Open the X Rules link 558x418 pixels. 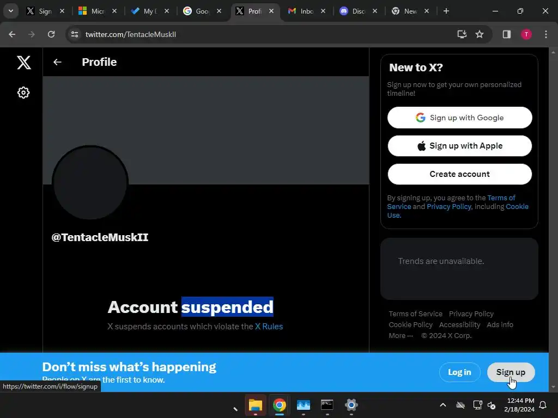click(269, 327)
